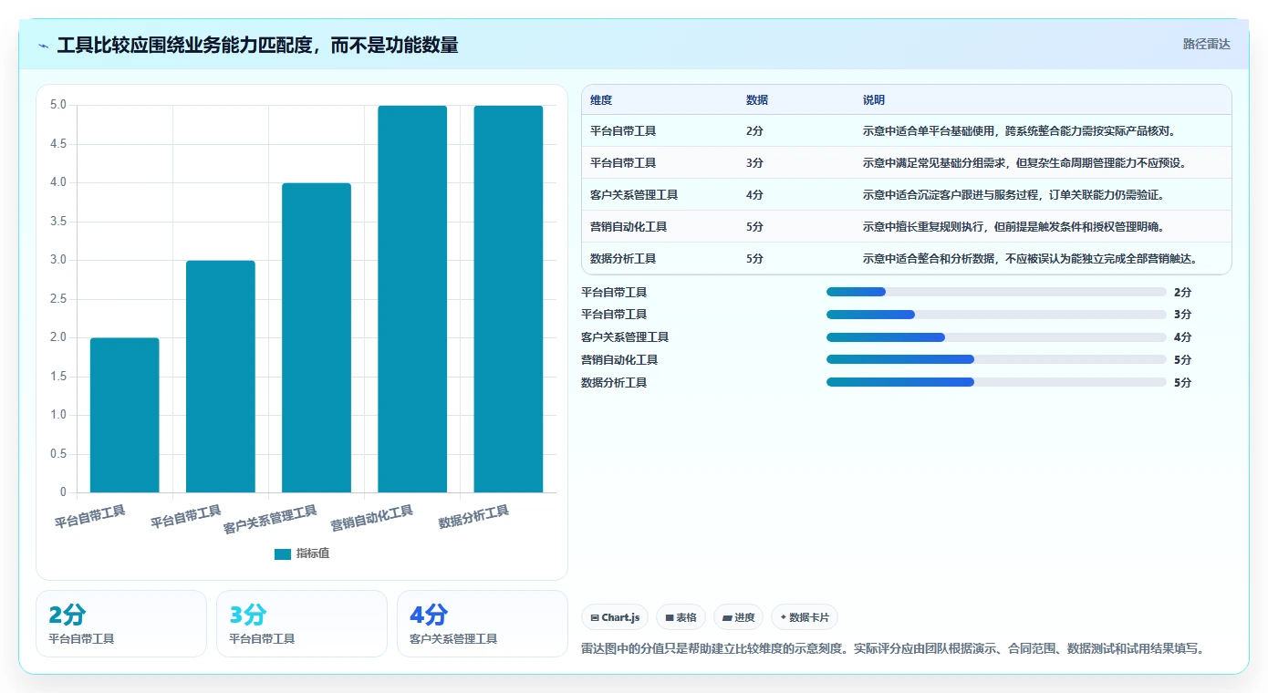Click the 路径雷达 label in the header
The height and width of the screenshot is (693, 1268).
click(1206, 44)
